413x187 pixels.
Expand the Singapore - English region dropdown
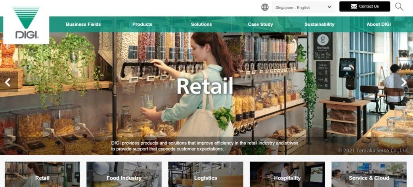tap(304, 8)
